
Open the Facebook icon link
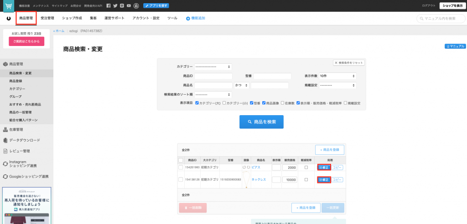[x=108, y=5]
